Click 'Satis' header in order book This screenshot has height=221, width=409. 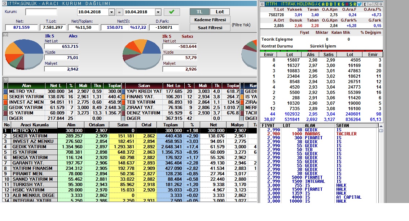point(328,54)
